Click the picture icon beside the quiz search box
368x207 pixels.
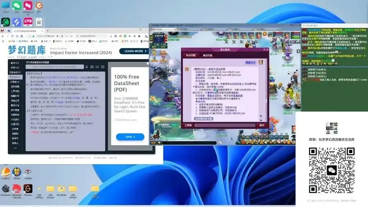click(103, 67)
